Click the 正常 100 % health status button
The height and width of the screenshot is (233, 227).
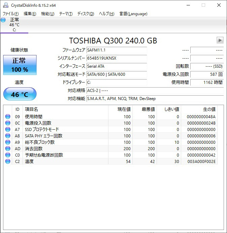click(x=20, y=65)
